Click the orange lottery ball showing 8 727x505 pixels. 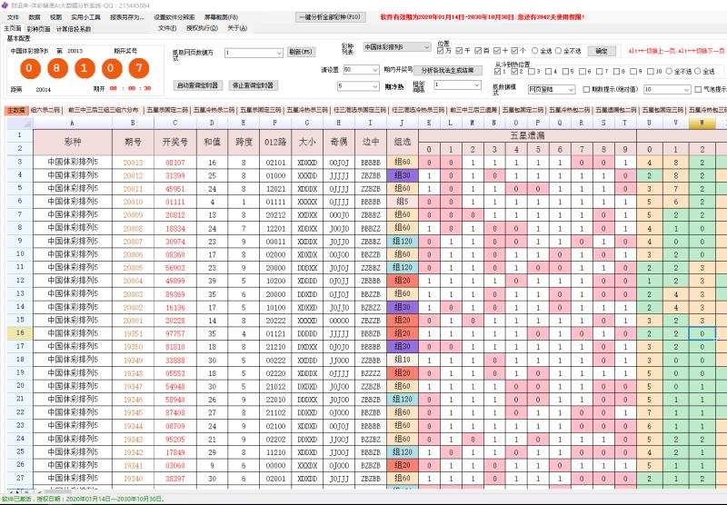(x=56, y=68)
